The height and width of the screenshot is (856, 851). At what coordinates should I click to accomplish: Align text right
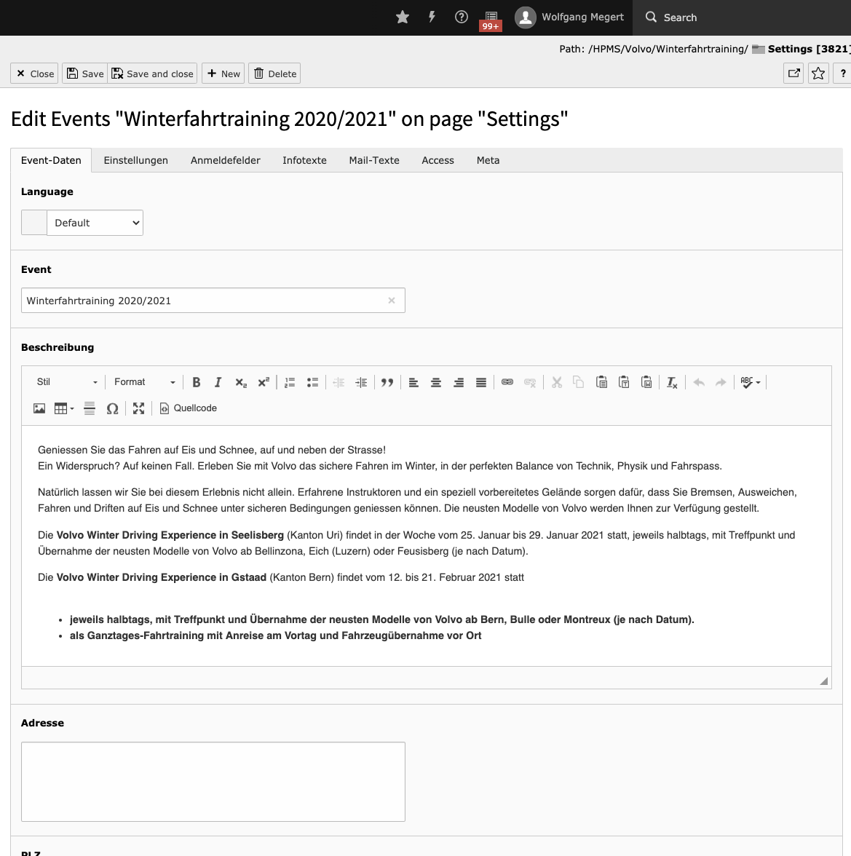459,382
